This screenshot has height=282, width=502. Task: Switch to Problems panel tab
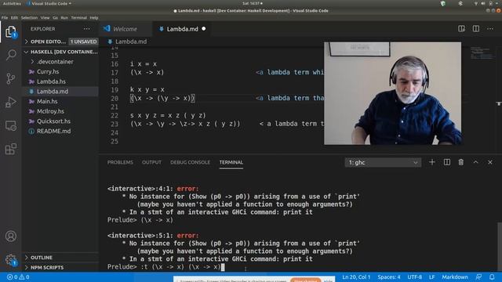pos(120,162)
